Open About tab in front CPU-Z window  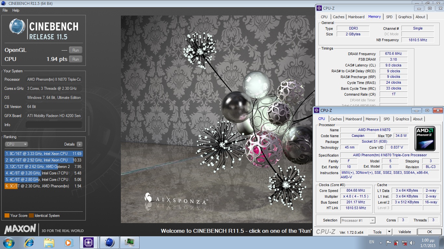(418, 119)
